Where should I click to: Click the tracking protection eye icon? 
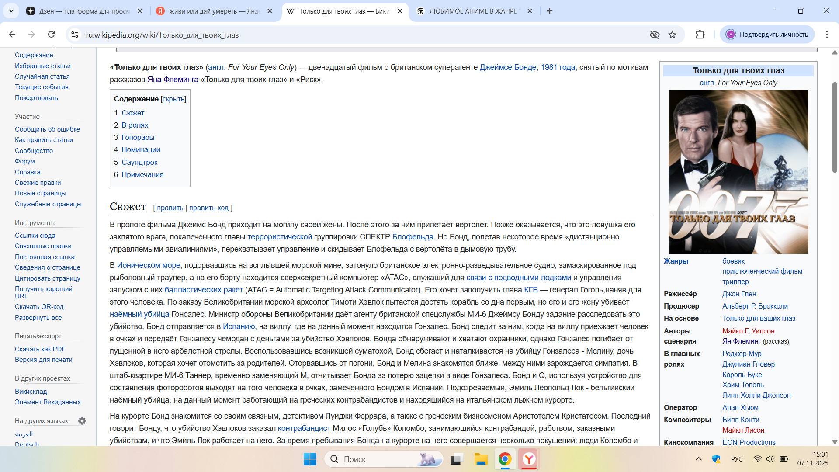pyautogui.click(x=654, y=35)
